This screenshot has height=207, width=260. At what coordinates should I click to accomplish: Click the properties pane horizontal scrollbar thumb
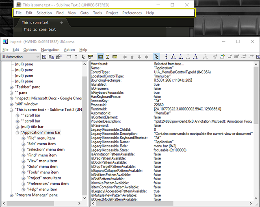click(x=134, y=203)
